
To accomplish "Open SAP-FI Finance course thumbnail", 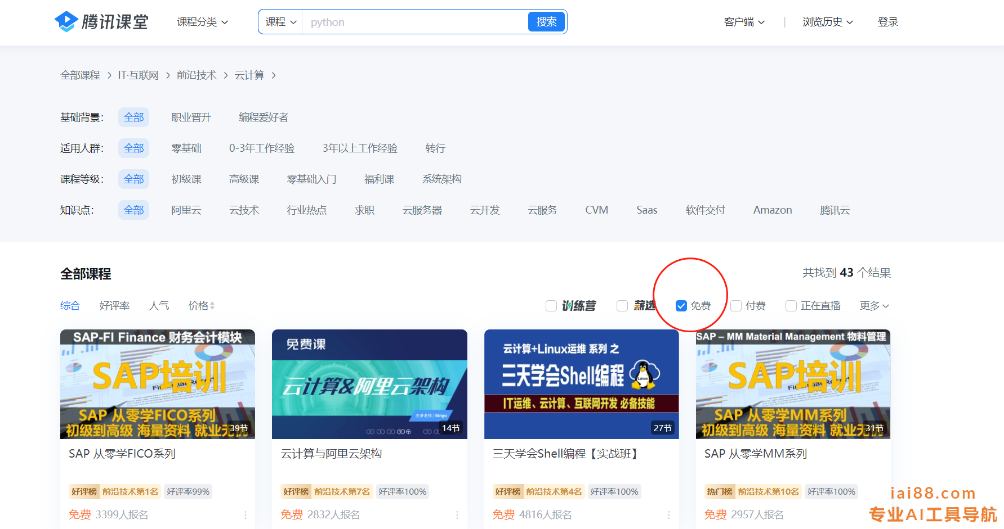I will tap(158, 384).
